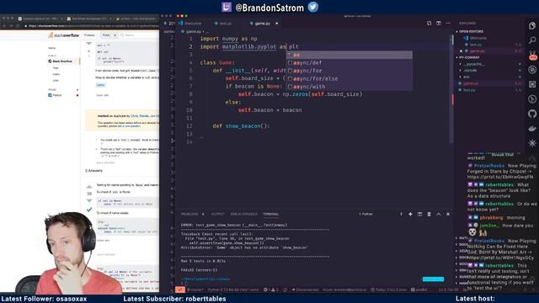539x303 pixels.
Task: Select Welcome under Open Editors
Action: (x=478, y=38)
